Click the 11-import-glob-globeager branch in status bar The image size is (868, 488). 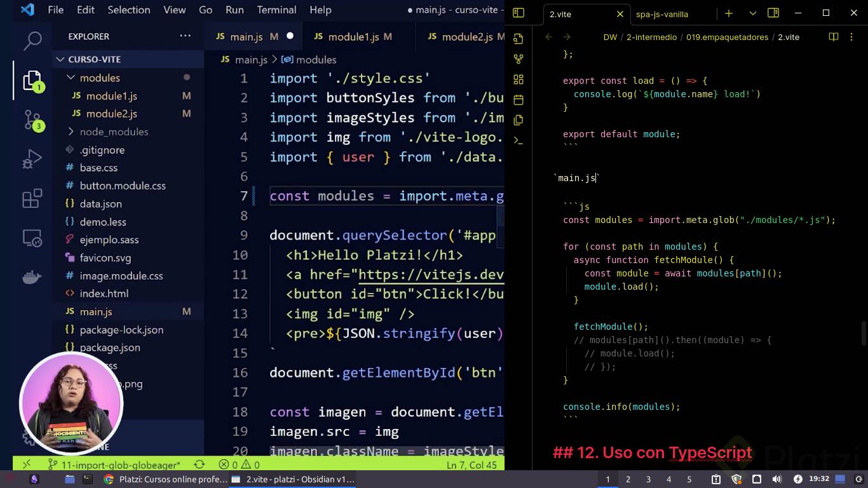coord(114,465)
